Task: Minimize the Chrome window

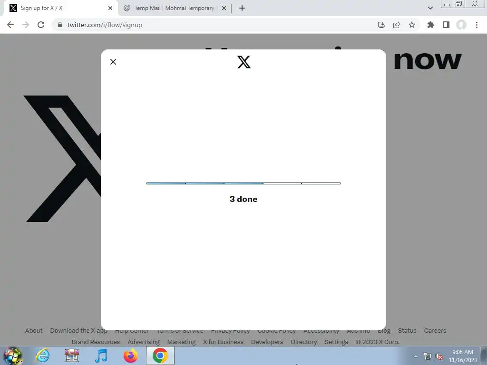Action: 447,4
